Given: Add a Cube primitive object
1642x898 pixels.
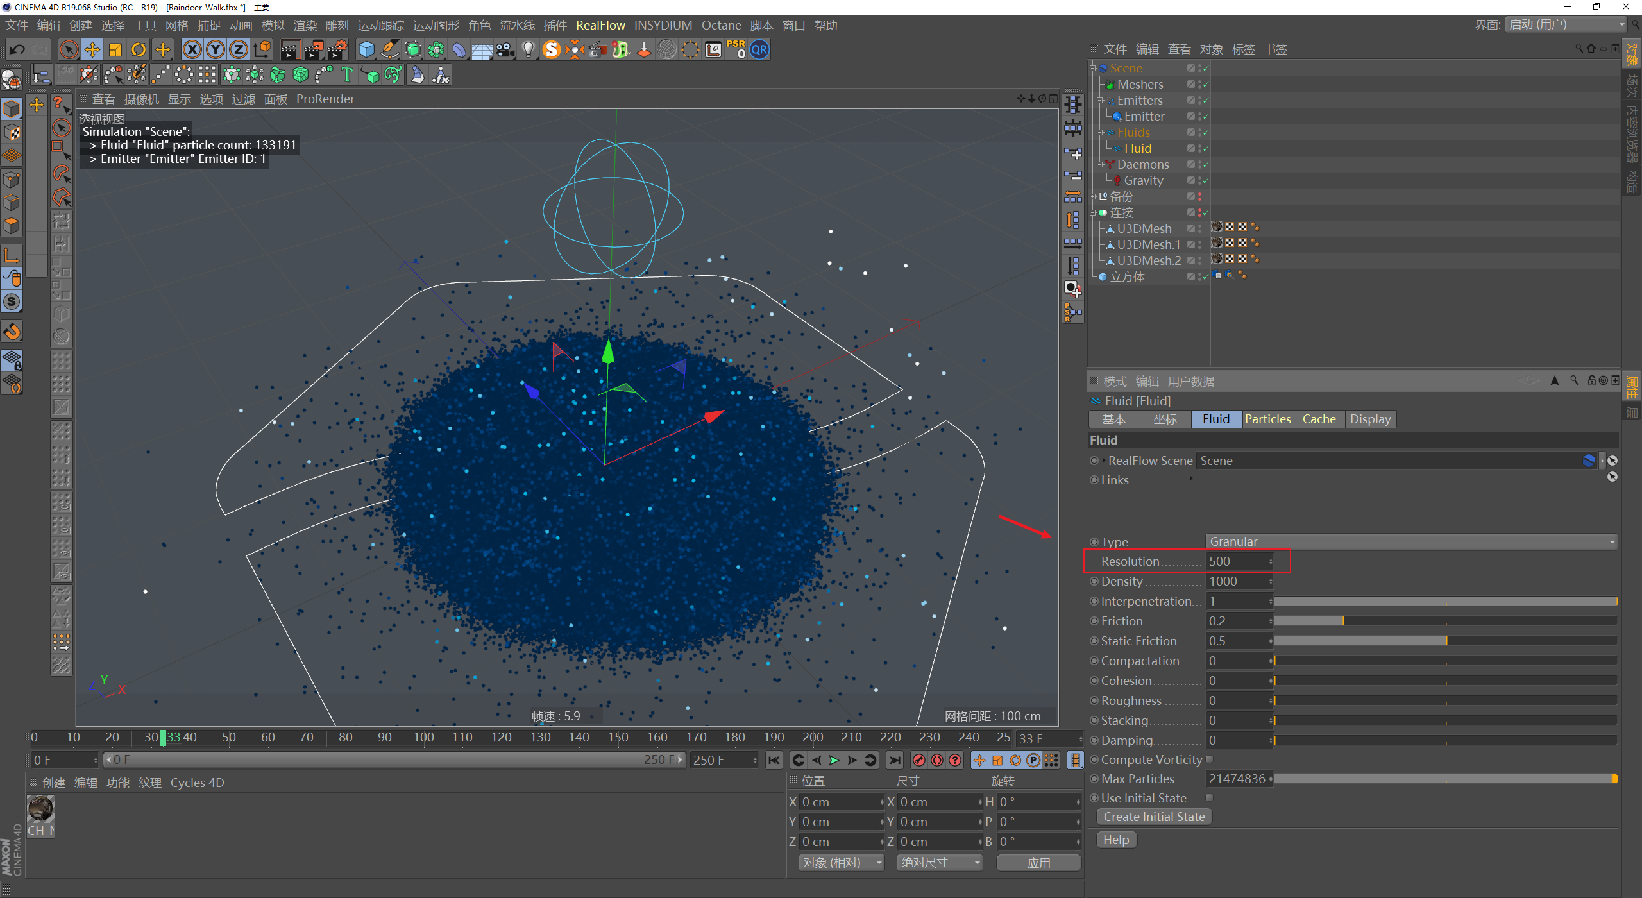Looking at the screenshot, I should (x=366, y=50).
